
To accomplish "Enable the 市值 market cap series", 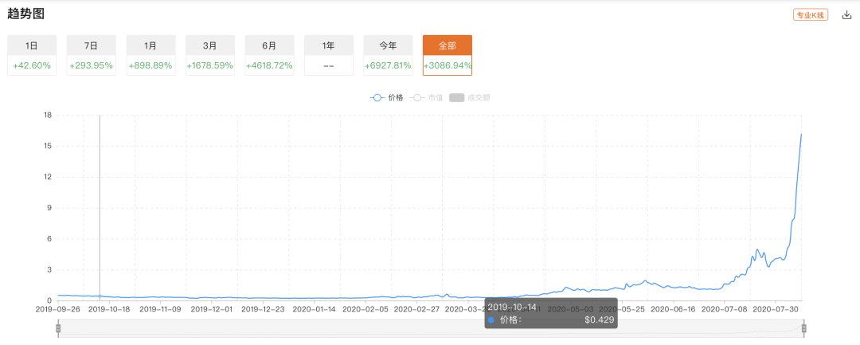I will (x=426, y=97).
